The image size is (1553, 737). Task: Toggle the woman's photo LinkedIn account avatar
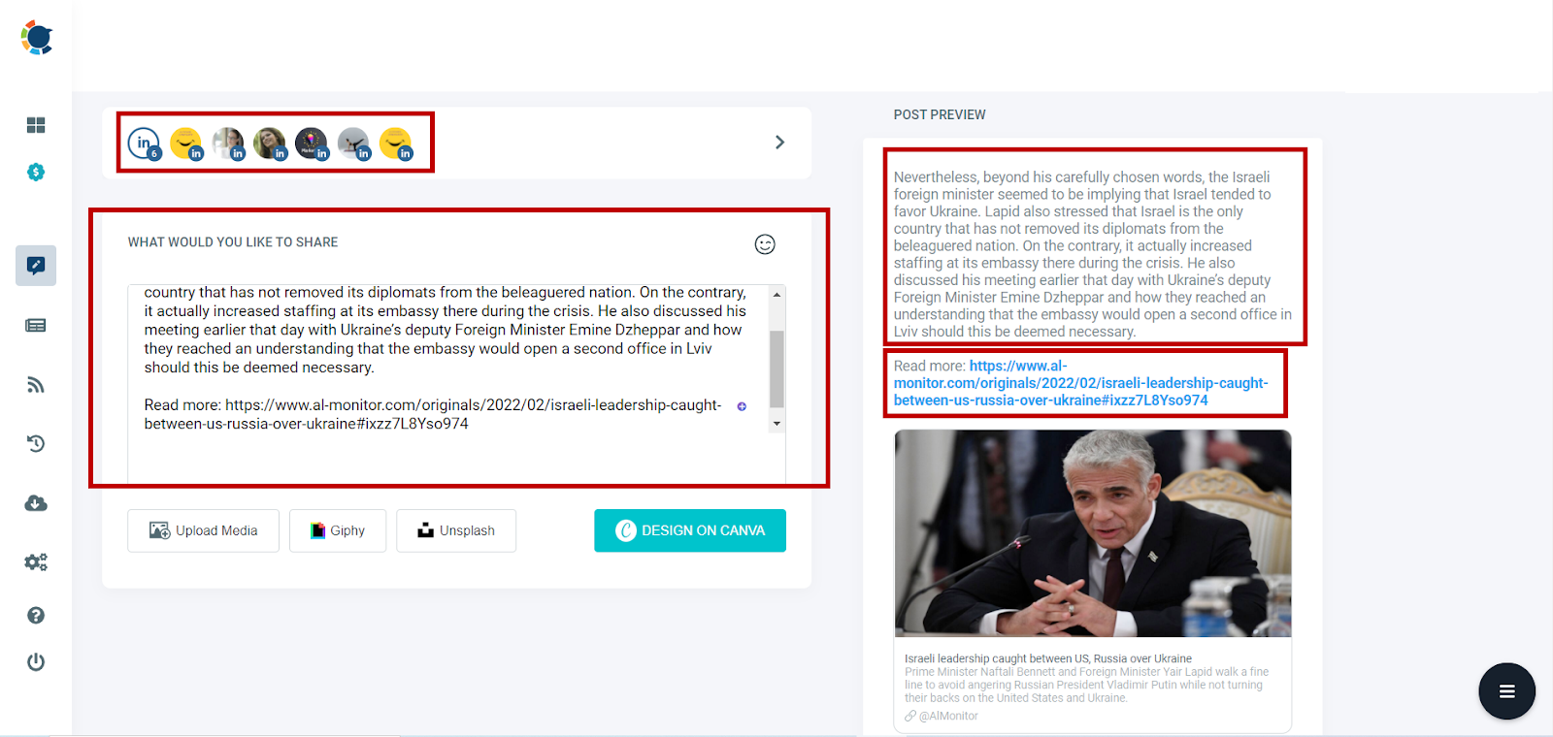pos(270,144)
